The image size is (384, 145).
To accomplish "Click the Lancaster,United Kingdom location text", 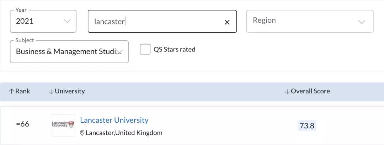I will [x=124, y=133].
